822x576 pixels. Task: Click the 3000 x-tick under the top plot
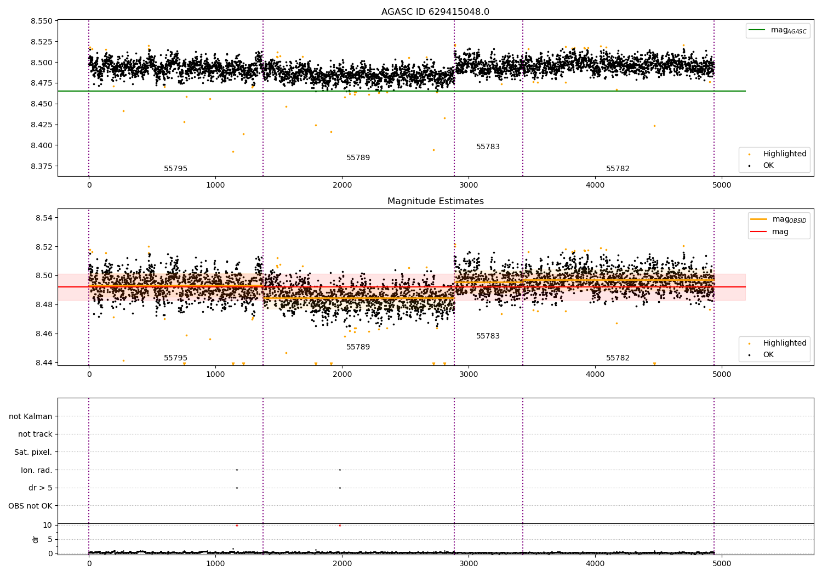(x=469, y=185)
